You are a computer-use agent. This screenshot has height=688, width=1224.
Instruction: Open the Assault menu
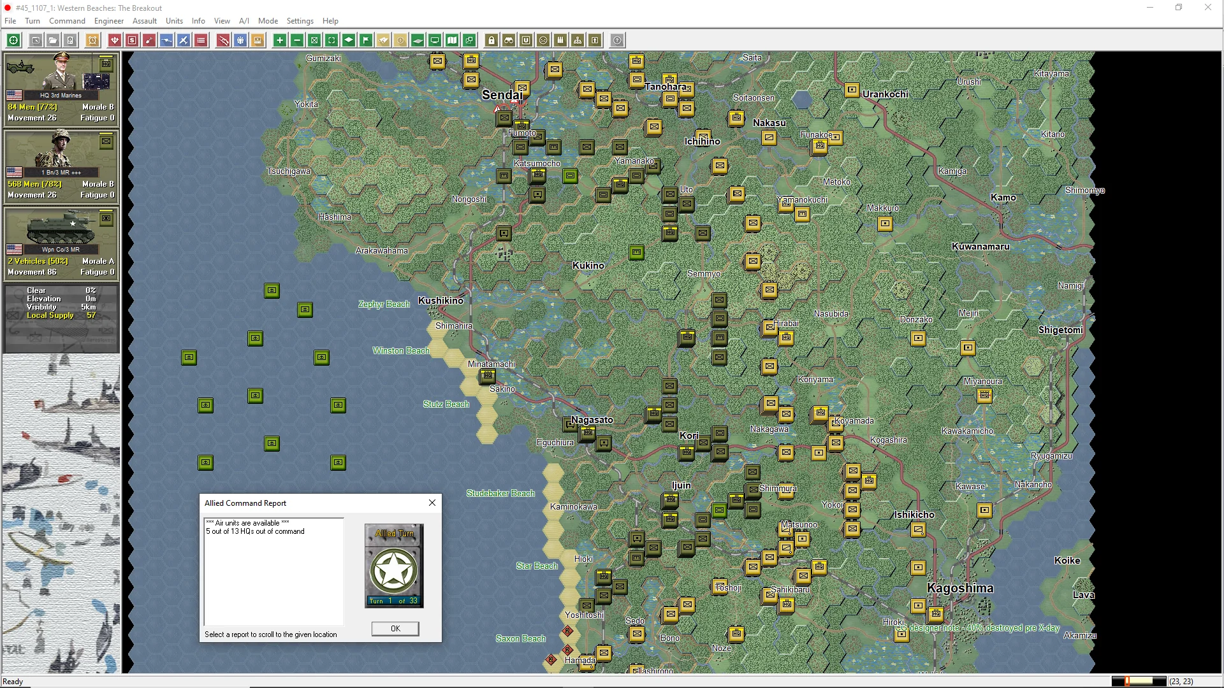click(145, 21)
